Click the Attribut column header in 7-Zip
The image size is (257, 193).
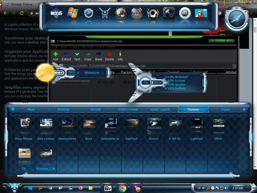(x=227, y=72)
